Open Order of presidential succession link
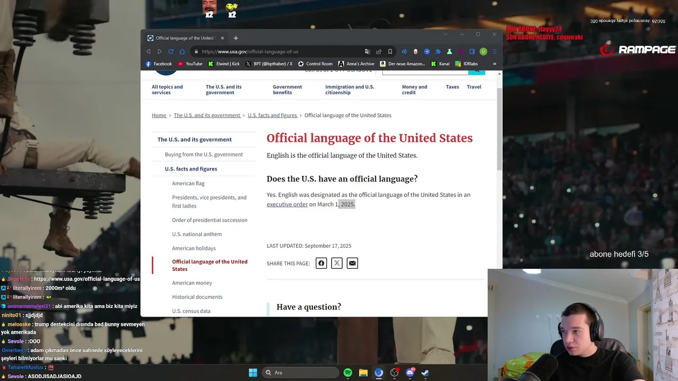Image resolution: width=678 pixels, height=381 pixels. [210, 220]
